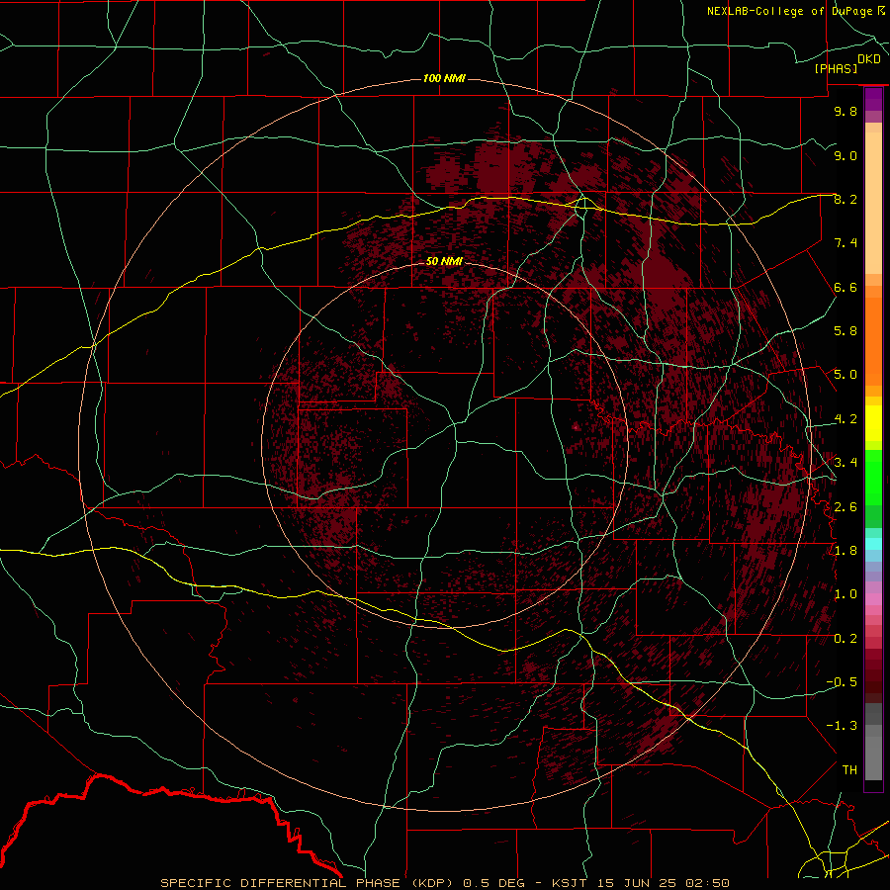The height and width of the screenshot is (890, 890).
Task: Click the 4.2 value on the scale
Action: (x=845, y=419)
